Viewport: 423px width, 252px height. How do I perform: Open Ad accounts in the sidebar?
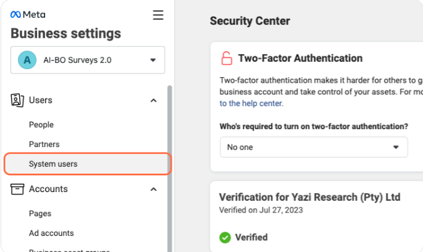click(x=51, y=233)
